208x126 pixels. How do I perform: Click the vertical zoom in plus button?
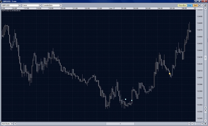[x=205, y=110]
